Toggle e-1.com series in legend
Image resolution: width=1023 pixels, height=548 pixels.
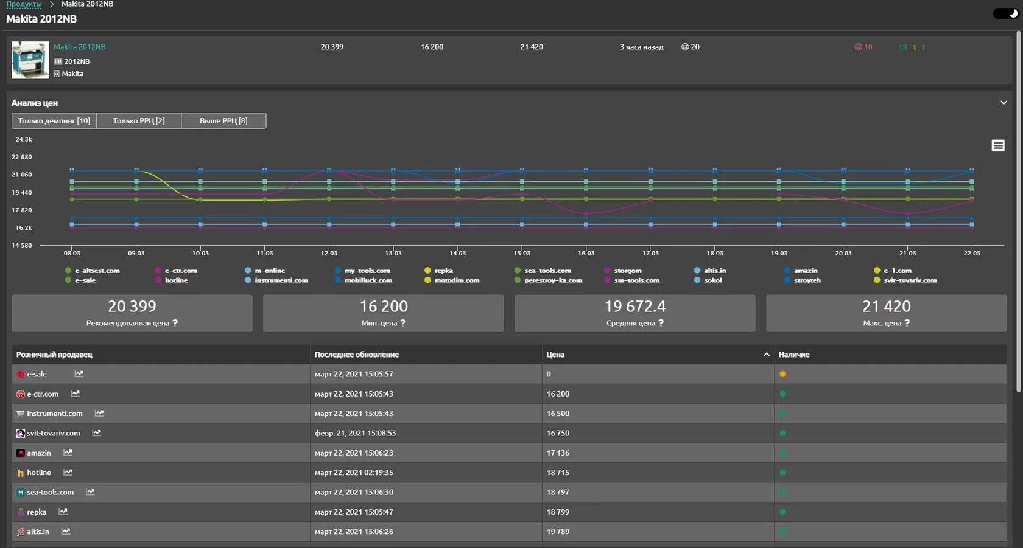(893, 271)
